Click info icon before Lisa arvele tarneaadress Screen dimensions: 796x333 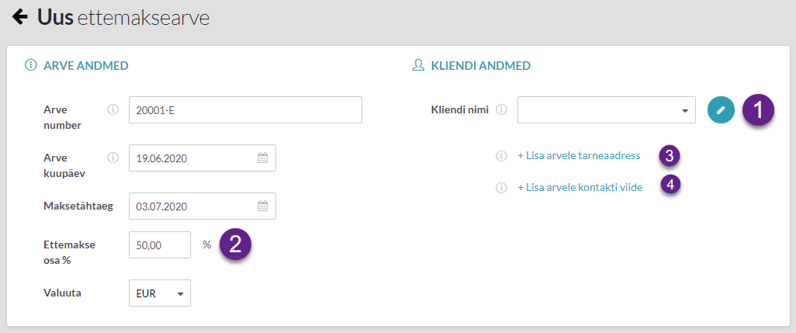point(501,156)
